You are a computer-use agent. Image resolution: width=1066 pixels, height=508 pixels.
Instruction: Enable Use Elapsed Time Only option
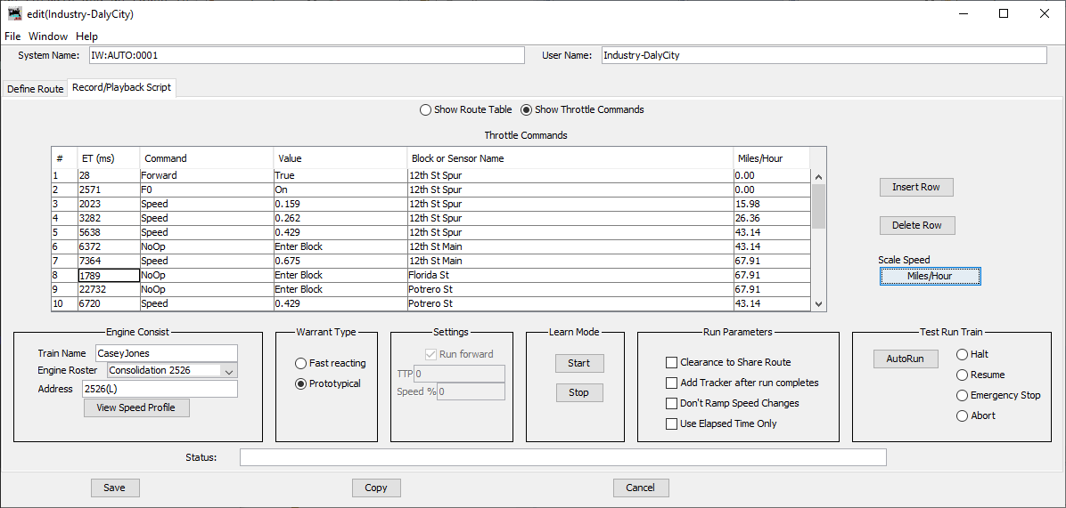pos(672,423)
